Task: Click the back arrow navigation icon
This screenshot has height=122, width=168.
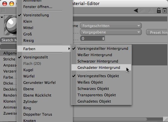Action: coord(136,11)
